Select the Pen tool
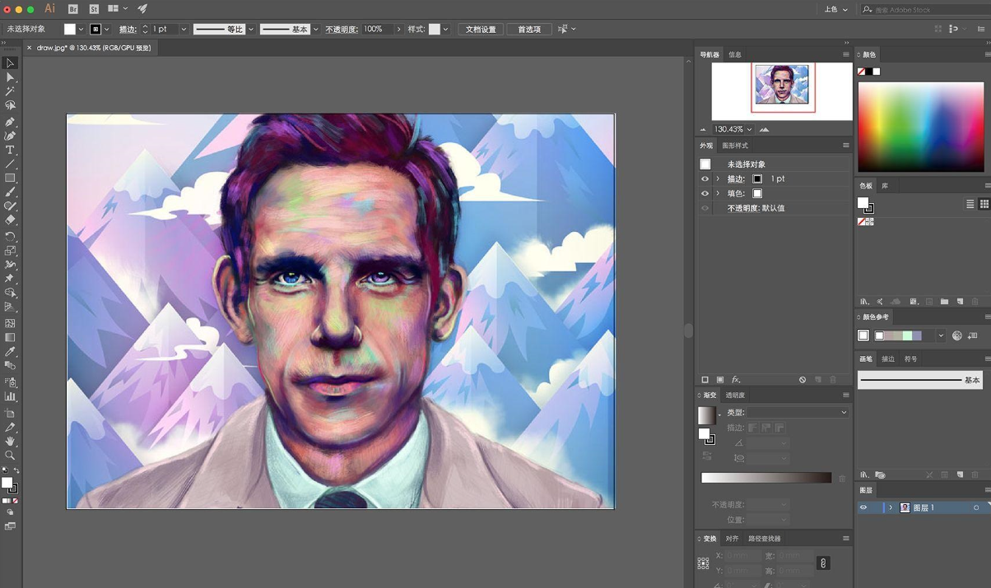 pos(11,122)
